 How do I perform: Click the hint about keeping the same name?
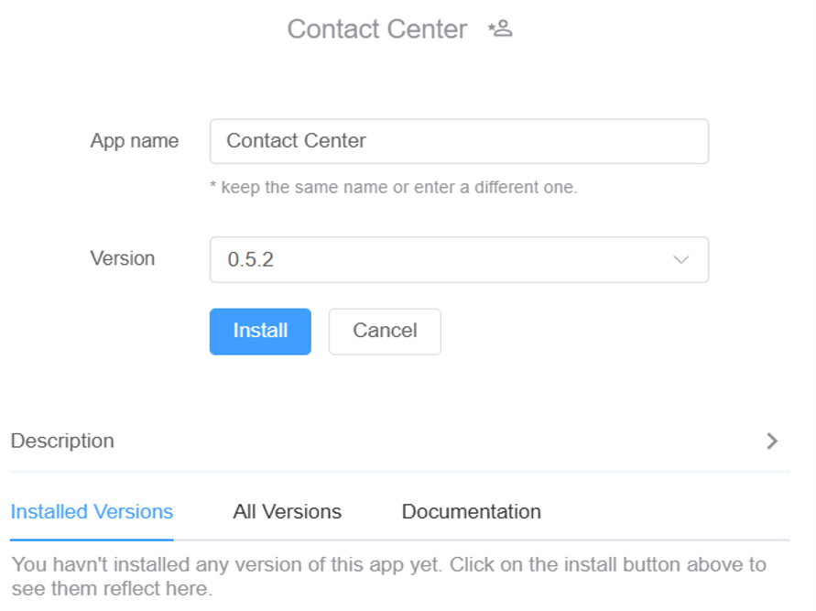click(394, 188)
